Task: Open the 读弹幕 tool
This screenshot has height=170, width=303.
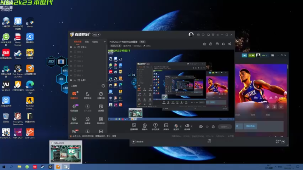Action: coord(101,108)
